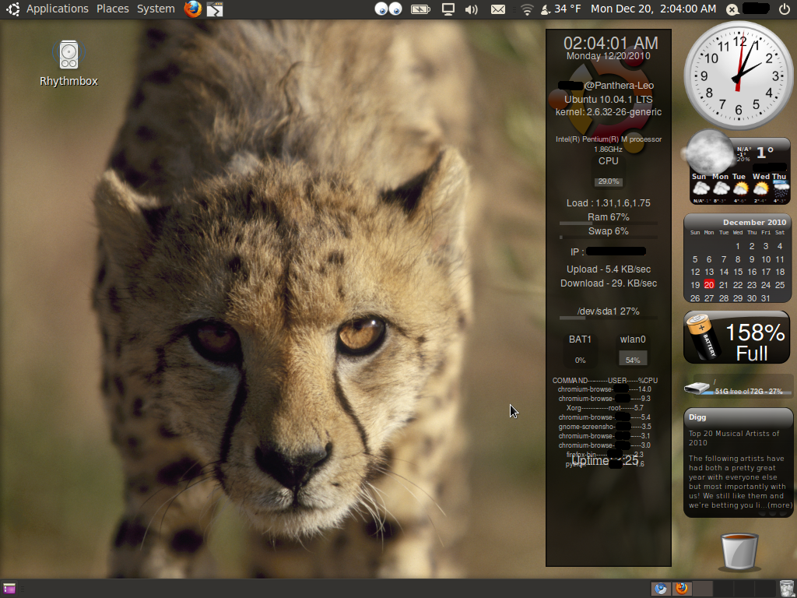
Task: Click the trash bucket desktop widget
Action: [739, 551]
